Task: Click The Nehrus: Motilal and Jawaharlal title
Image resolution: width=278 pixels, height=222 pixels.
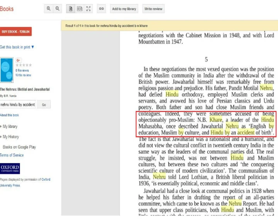Action: tap(25, 89)
